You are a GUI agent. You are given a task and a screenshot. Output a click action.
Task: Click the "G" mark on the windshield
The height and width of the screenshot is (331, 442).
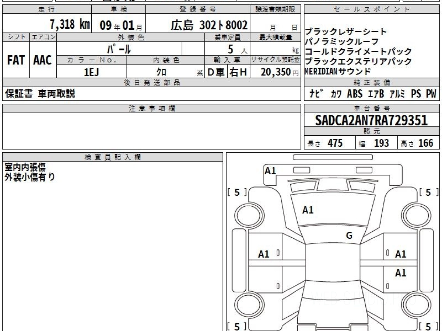350,236
